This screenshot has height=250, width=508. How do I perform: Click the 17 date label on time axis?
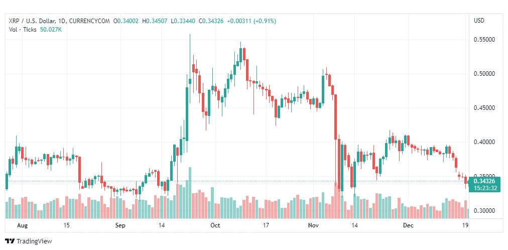[x=267, y=225]
